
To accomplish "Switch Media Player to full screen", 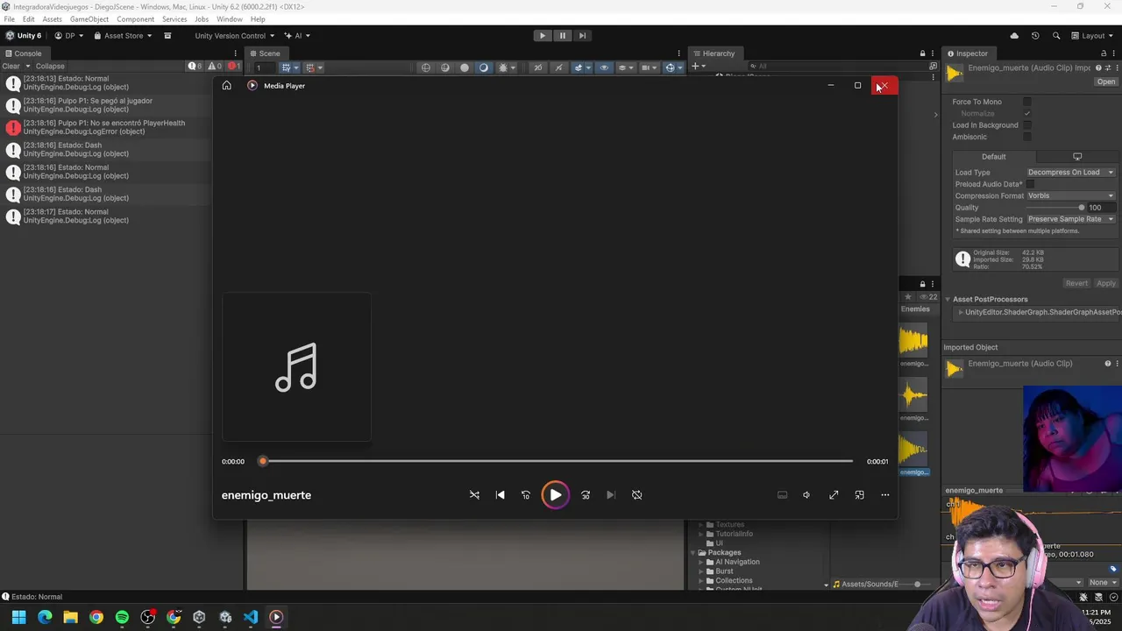I will [x=834, y=495].
